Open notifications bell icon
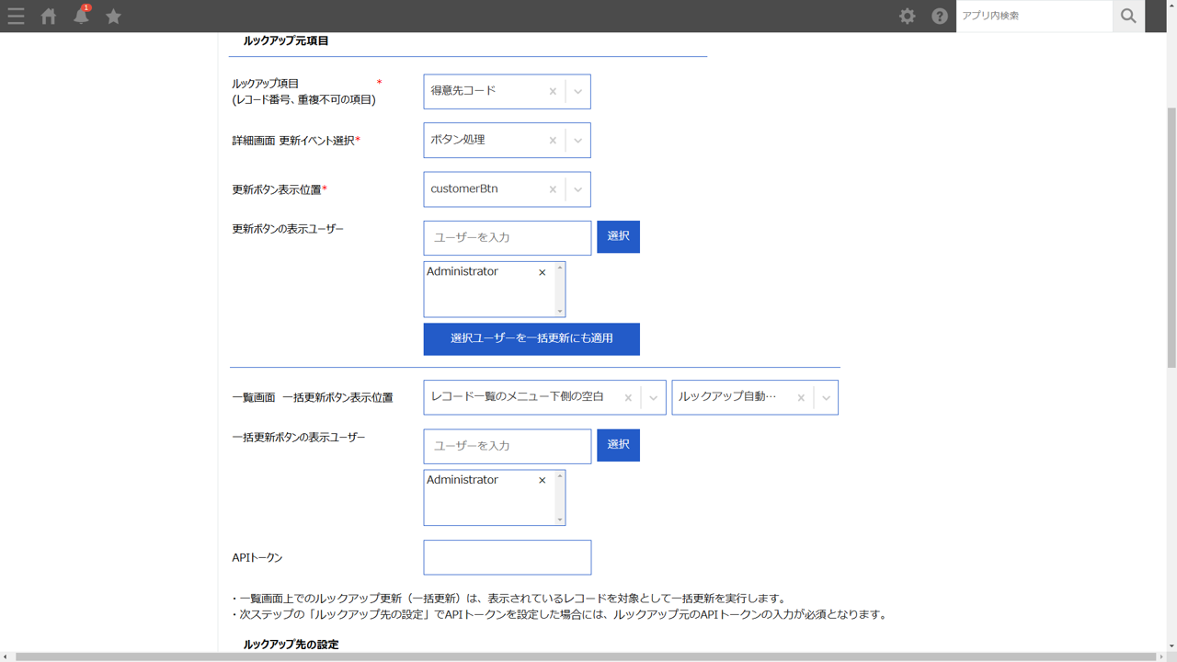This screenshot has height=662, width=1177. pyautogui.click(x=81, y=16)
